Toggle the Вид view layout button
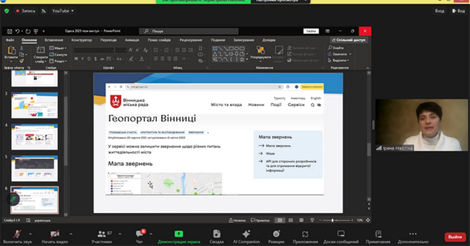 click(458, 11)
